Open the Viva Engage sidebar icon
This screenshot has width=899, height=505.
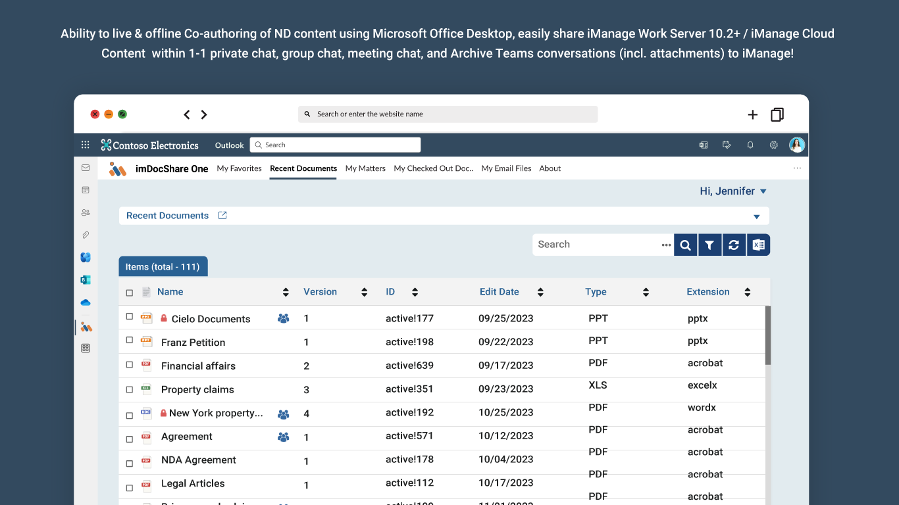(x=86, y=257)
